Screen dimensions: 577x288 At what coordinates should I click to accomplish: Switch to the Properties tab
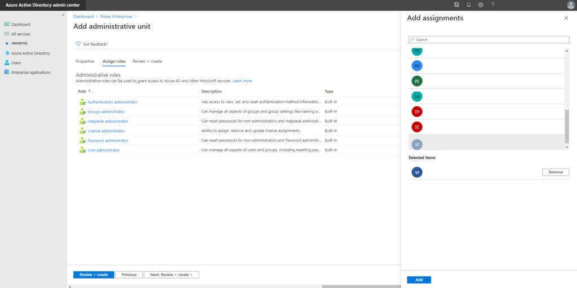(85, 61)
